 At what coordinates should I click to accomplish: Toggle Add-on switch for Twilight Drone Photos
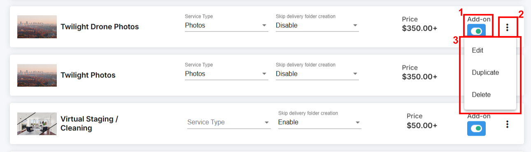(476, 31)
